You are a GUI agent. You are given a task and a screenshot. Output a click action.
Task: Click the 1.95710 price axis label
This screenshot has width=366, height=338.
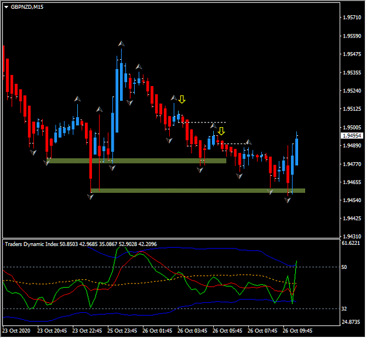coord(352,18)
